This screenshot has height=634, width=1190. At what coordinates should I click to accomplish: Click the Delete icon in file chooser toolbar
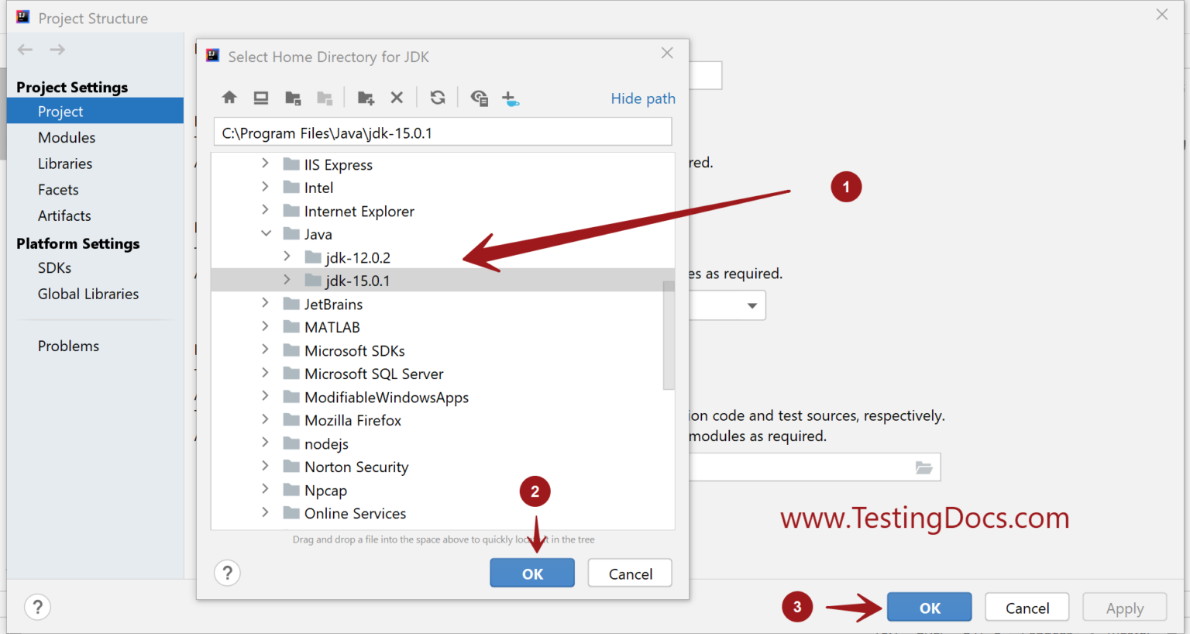[x=397, y=98]
